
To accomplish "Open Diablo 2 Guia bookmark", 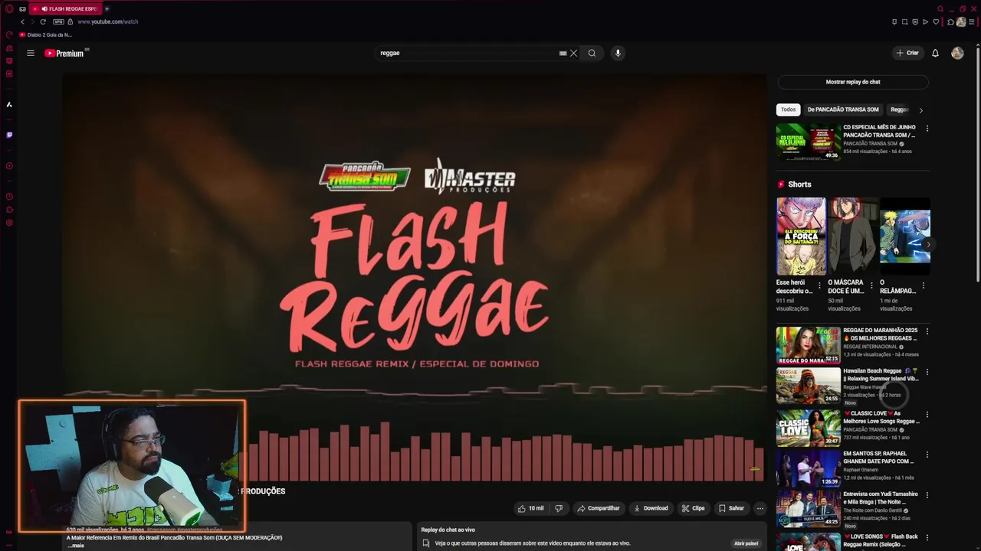I will pyautogui.click(x=46, y=34).
